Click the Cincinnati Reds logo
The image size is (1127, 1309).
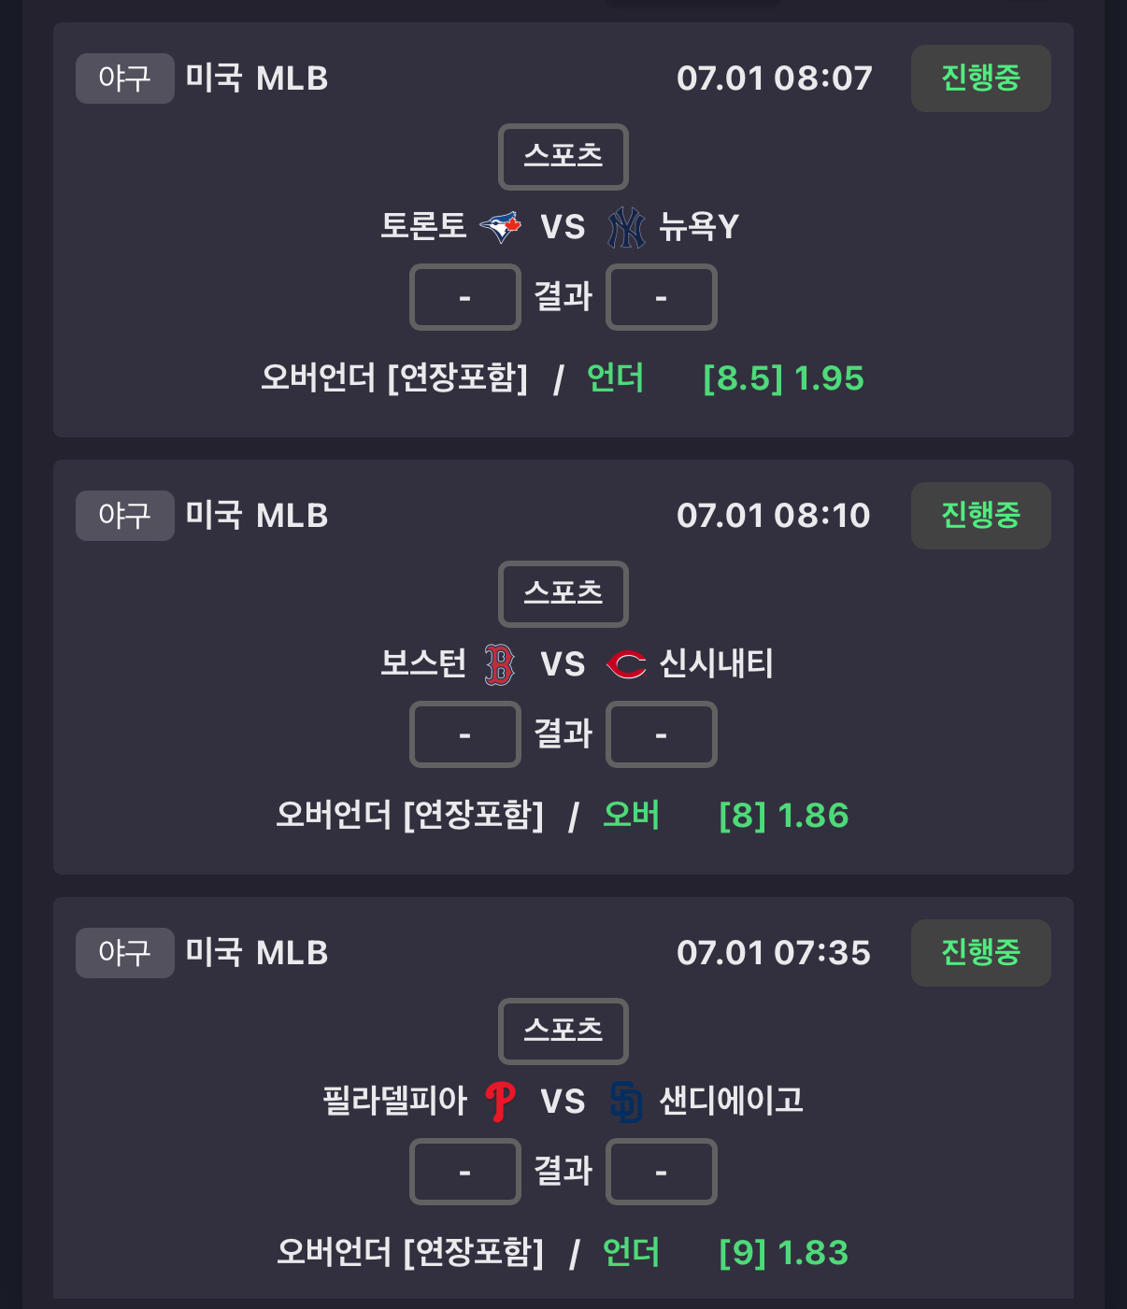(626, 664)
